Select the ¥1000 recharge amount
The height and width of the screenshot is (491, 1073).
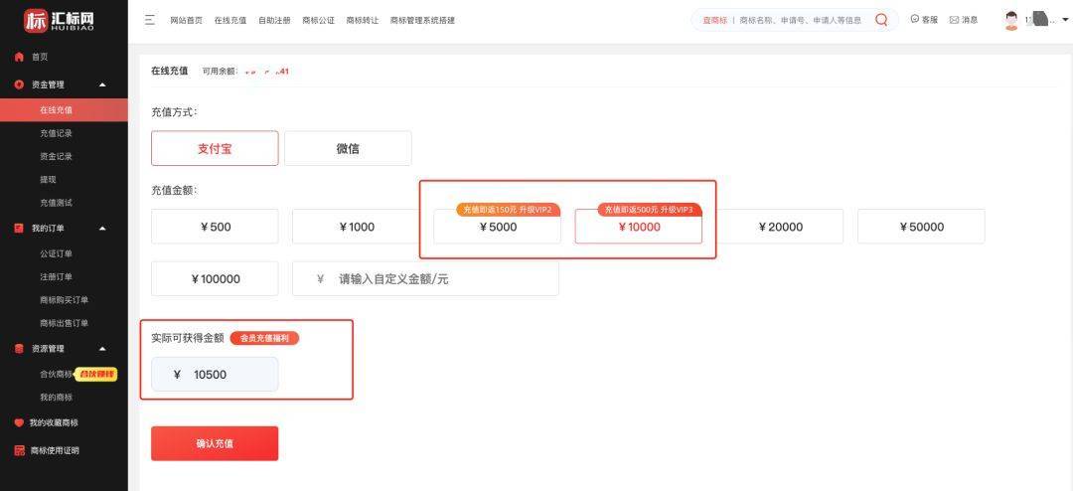(356, 227)
